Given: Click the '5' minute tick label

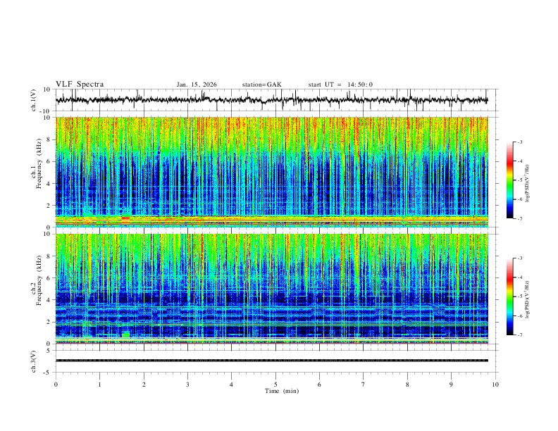Looking at the screenshot, I should point(275,385).
